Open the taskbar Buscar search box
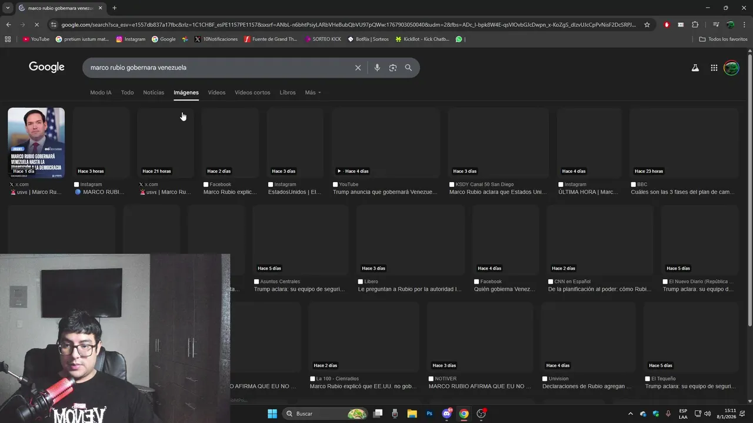The image size is (753, 423). point(325,414)
